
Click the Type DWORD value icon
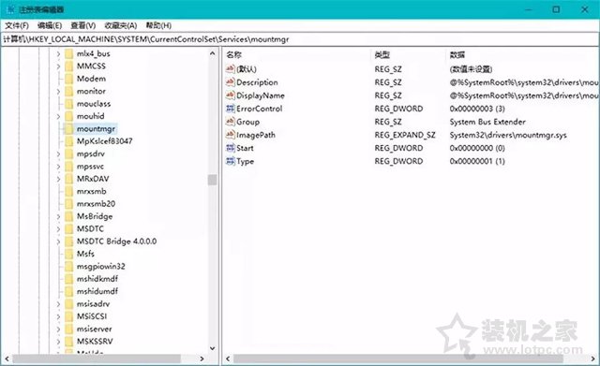point(230,161)
